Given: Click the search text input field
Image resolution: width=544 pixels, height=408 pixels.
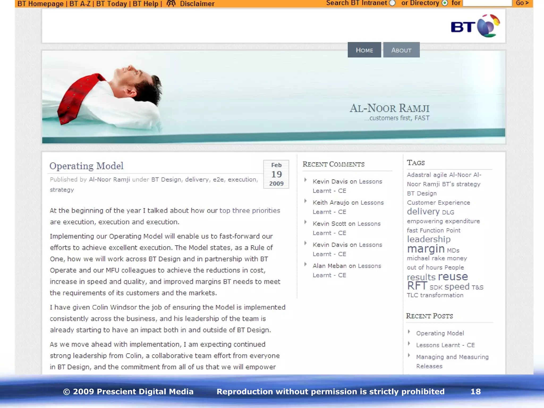Looking at the screenshot, I should [x=487, y=3].
